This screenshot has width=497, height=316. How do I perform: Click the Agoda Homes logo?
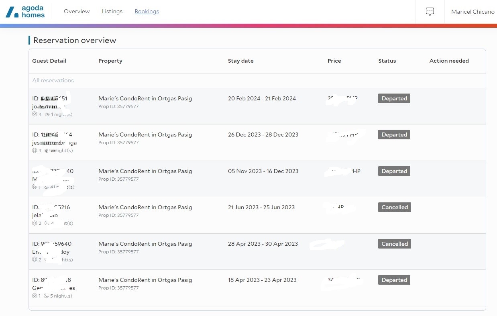(x=25, y=12)
